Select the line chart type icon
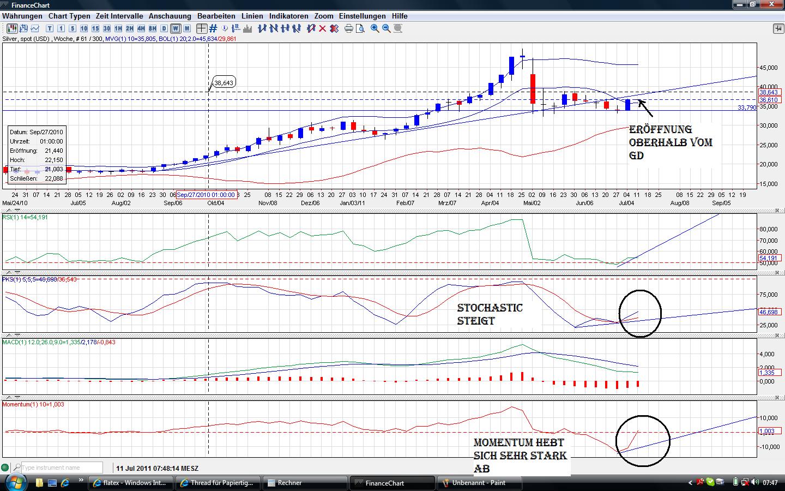This screenshot has width=785, height=491. pyautogui.click(x=35, y=28)
